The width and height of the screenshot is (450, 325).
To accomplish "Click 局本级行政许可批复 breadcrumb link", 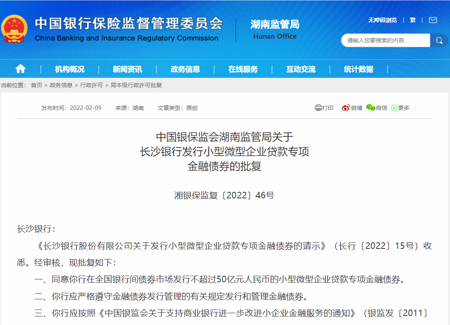I will pos(136,85).
